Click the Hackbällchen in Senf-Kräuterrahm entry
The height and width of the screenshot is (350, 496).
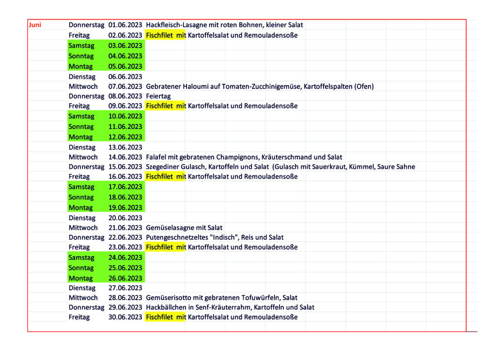[230, 307]
